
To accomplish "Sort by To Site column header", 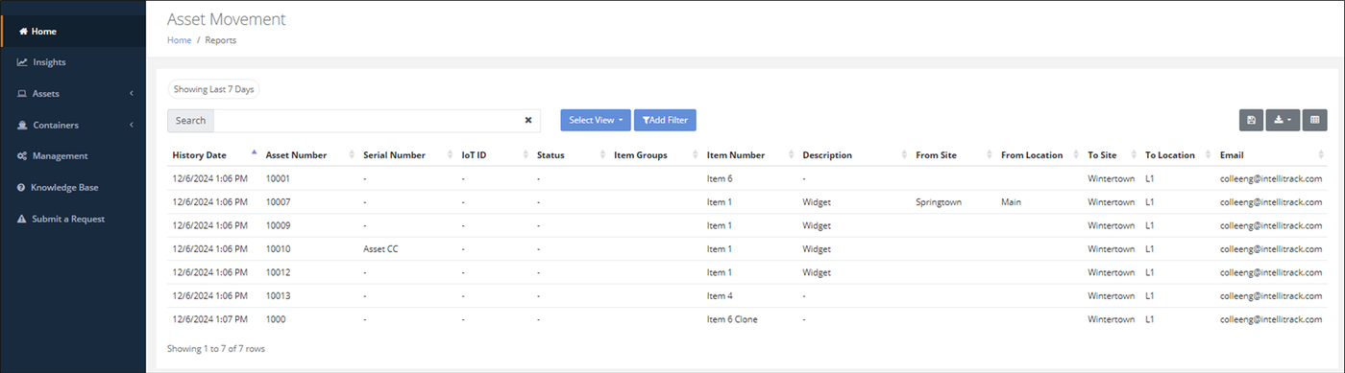I will click(1112, 154).
